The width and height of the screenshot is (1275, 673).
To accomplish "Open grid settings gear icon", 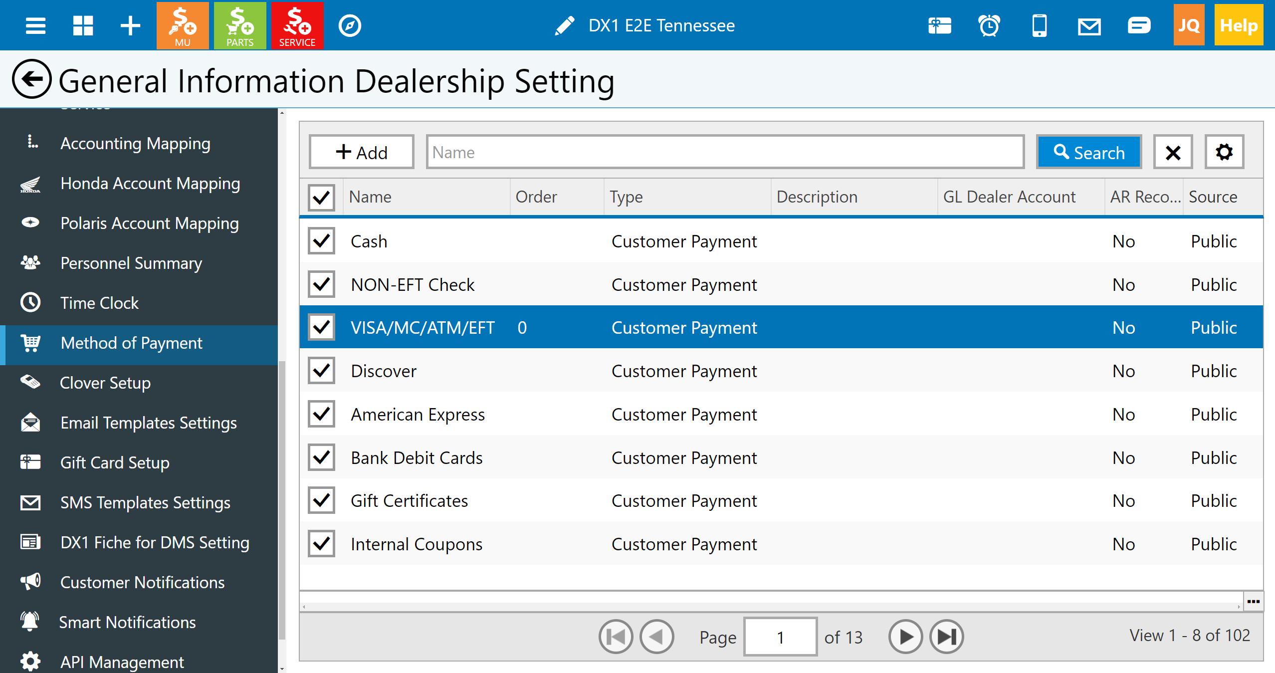I will click(x=1224, y=152).
